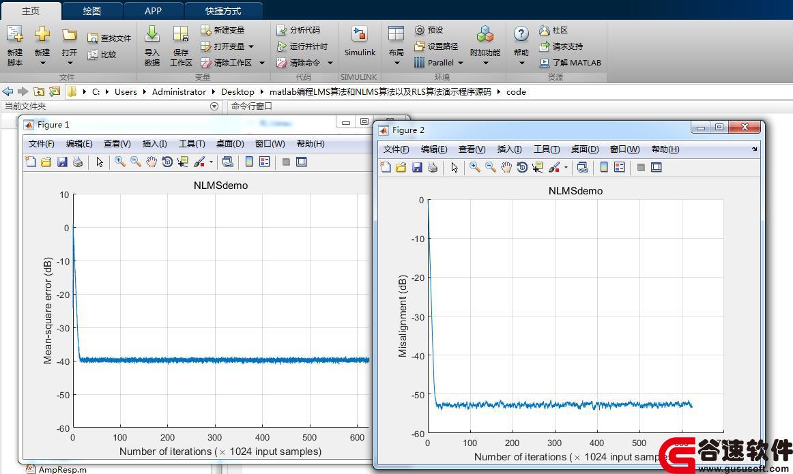793x474 pixels.
Task: Toggle Edit Plot pointer in Figure 1
Action: pyautogui.click(x=100, y=162)
